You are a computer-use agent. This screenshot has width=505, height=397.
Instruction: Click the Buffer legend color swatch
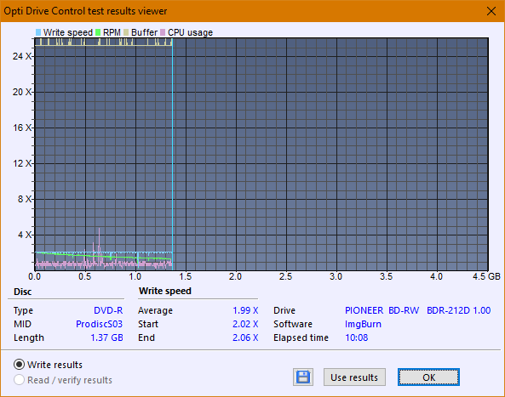click(x=126, y=32)
